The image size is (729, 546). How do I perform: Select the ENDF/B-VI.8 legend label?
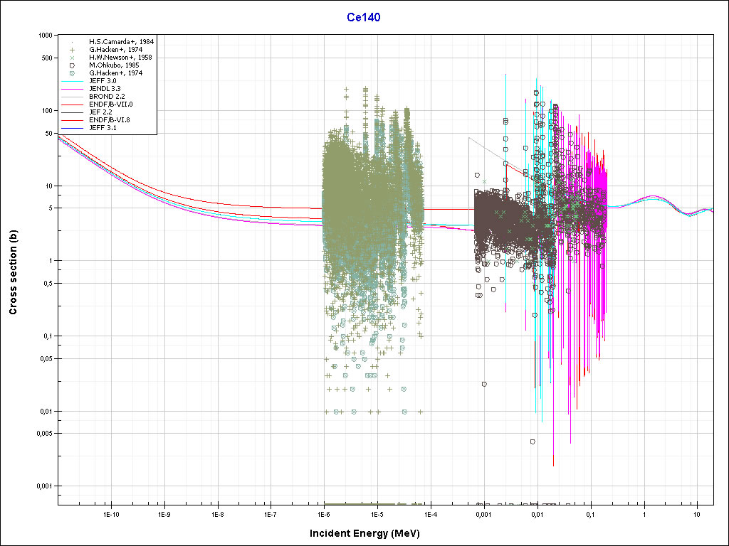pyautogui.click(x=110, y=119)
